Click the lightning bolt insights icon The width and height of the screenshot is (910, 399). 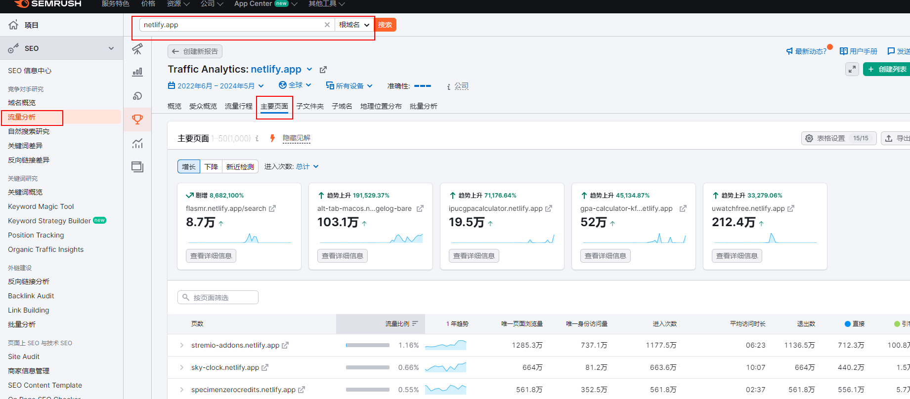click(x=272, y=138)
